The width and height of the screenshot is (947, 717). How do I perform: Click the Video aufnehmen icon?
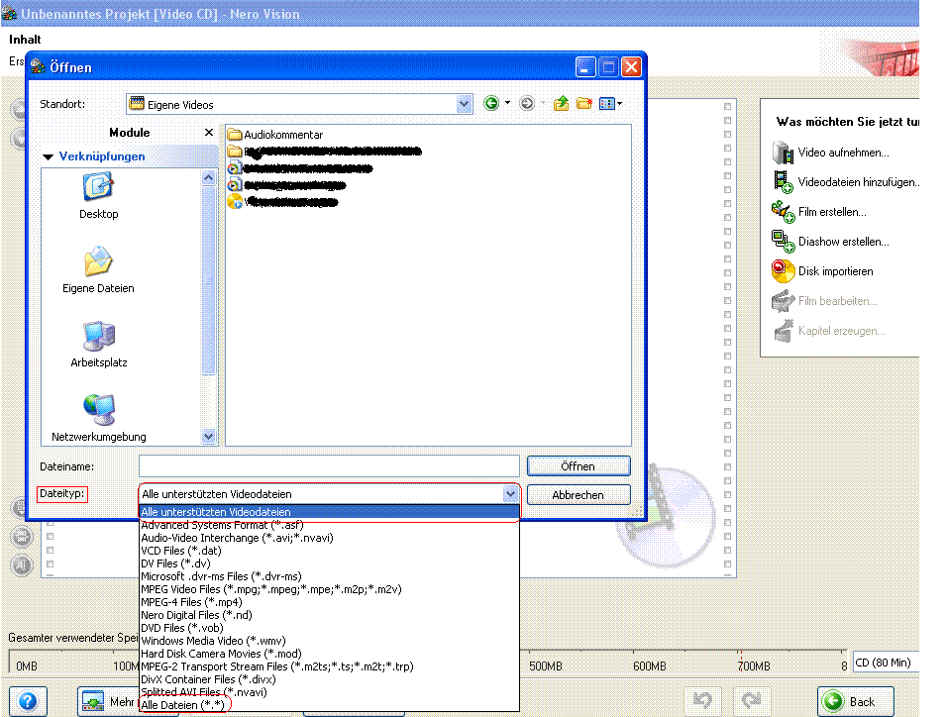(x=783, y=153)
